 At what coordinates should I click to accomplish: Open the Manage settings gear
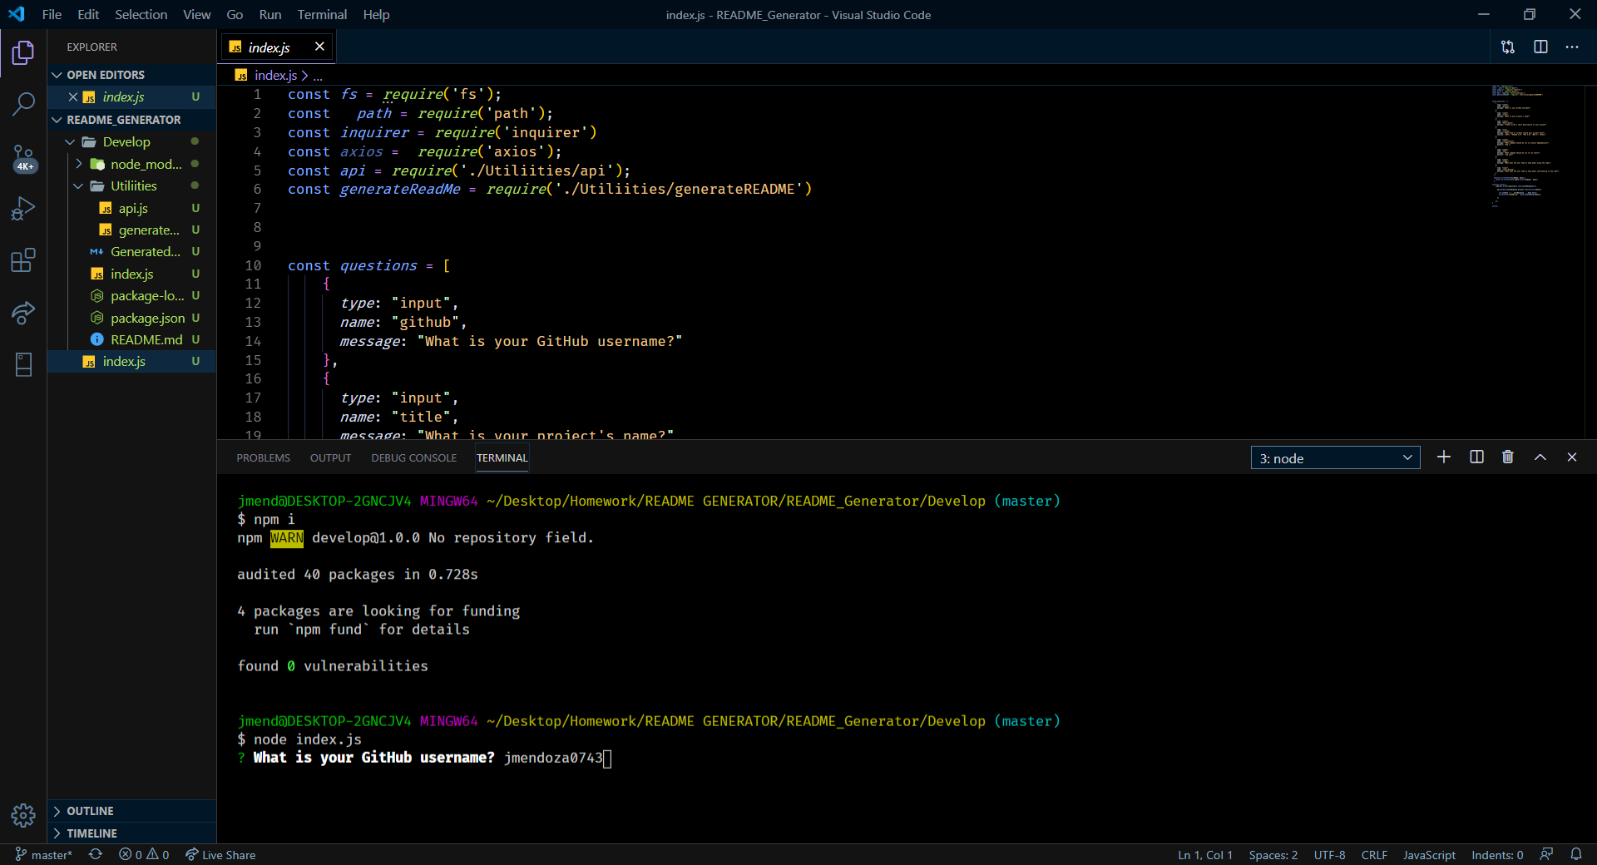click(x=23, y=815)
